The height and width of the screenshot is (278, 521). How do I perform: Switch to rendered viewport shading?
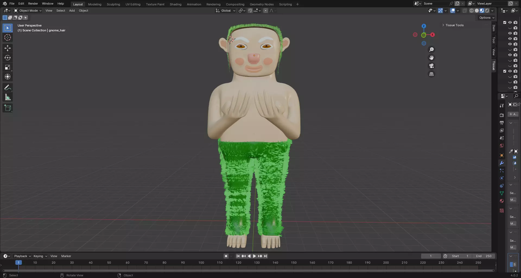click(487, 11)
